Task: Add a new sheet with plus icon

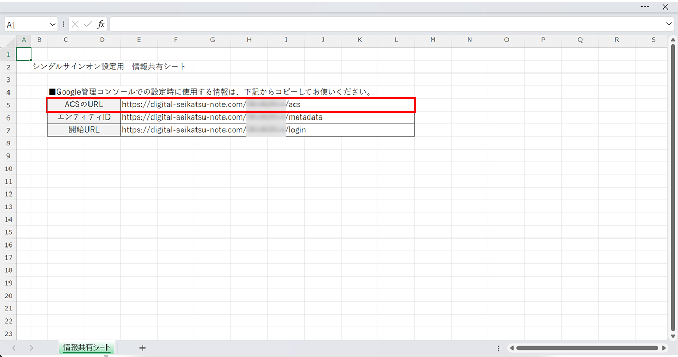Action: (x=142, y=347)
